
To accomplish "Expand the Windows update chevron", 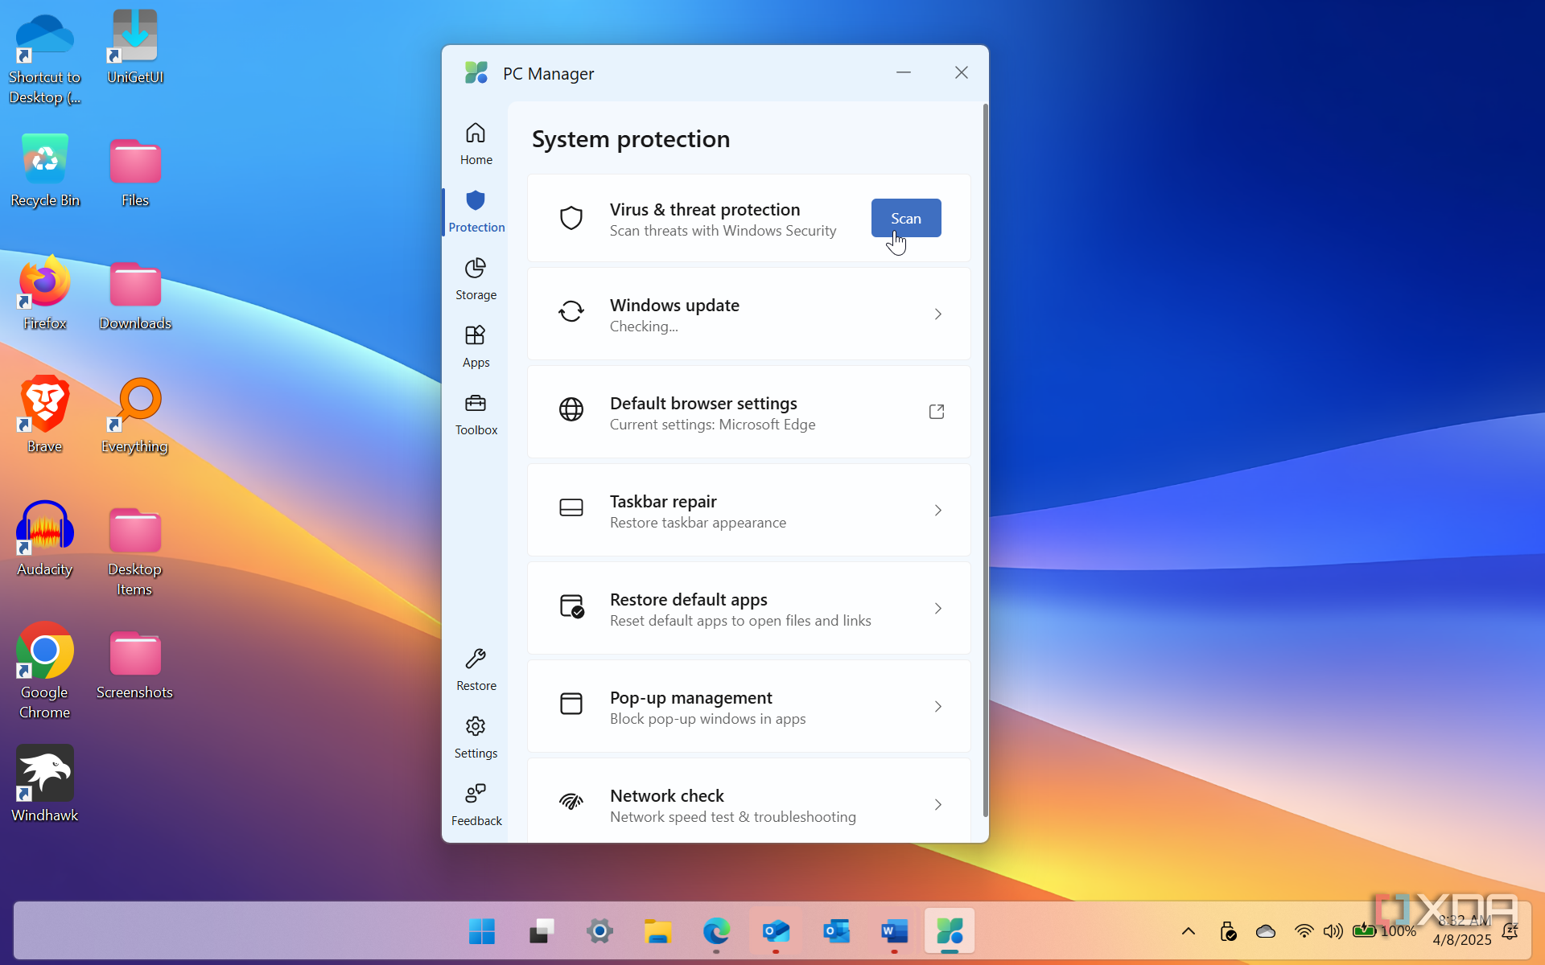I will pyautogui.click(x=938, y=314).
